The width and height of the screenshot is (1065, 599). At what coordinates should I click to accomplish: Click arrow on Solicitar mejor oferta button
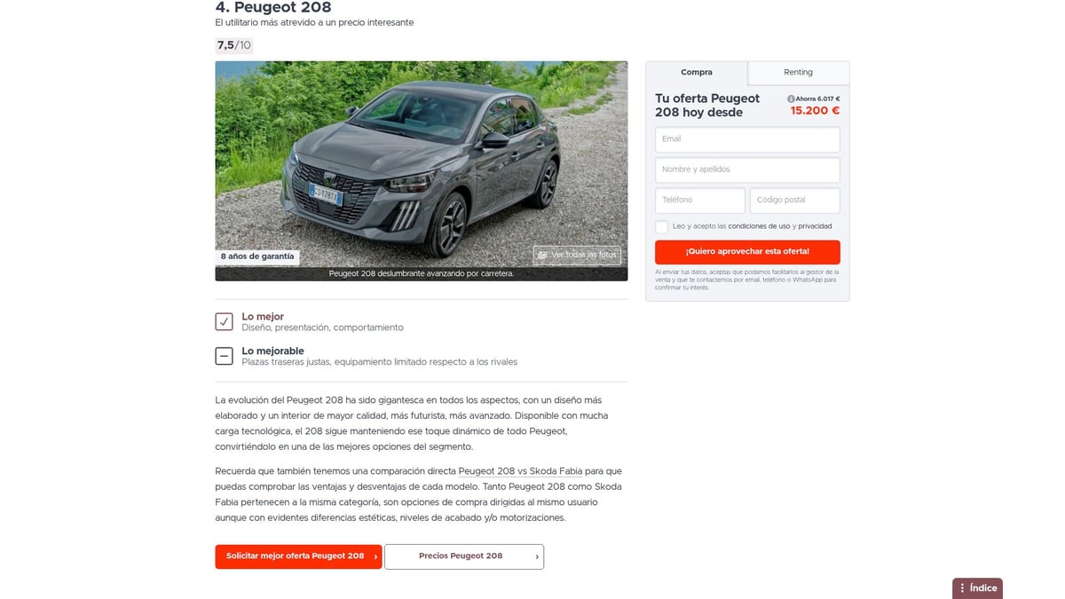[375, 556]
